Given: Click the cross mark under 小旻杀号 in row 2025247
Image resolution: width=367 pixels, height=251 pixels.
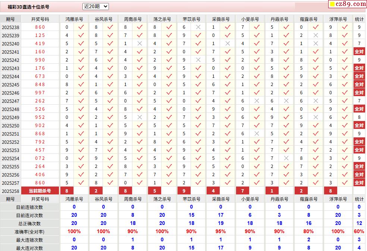Looking at the screenshot, I should click(x=257, y=101).
